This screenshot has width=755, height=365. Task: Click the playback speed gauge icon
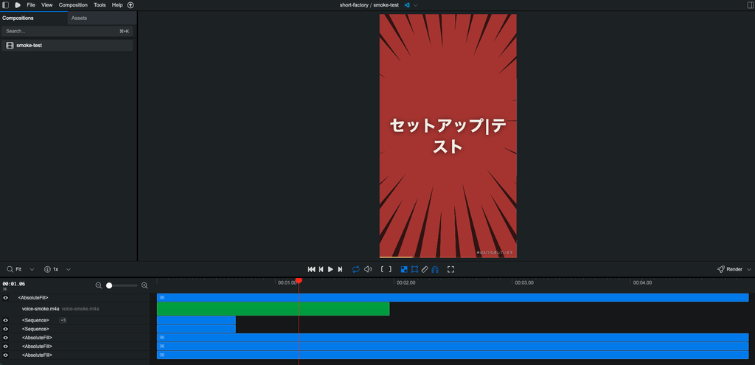[x=47, y=269]
